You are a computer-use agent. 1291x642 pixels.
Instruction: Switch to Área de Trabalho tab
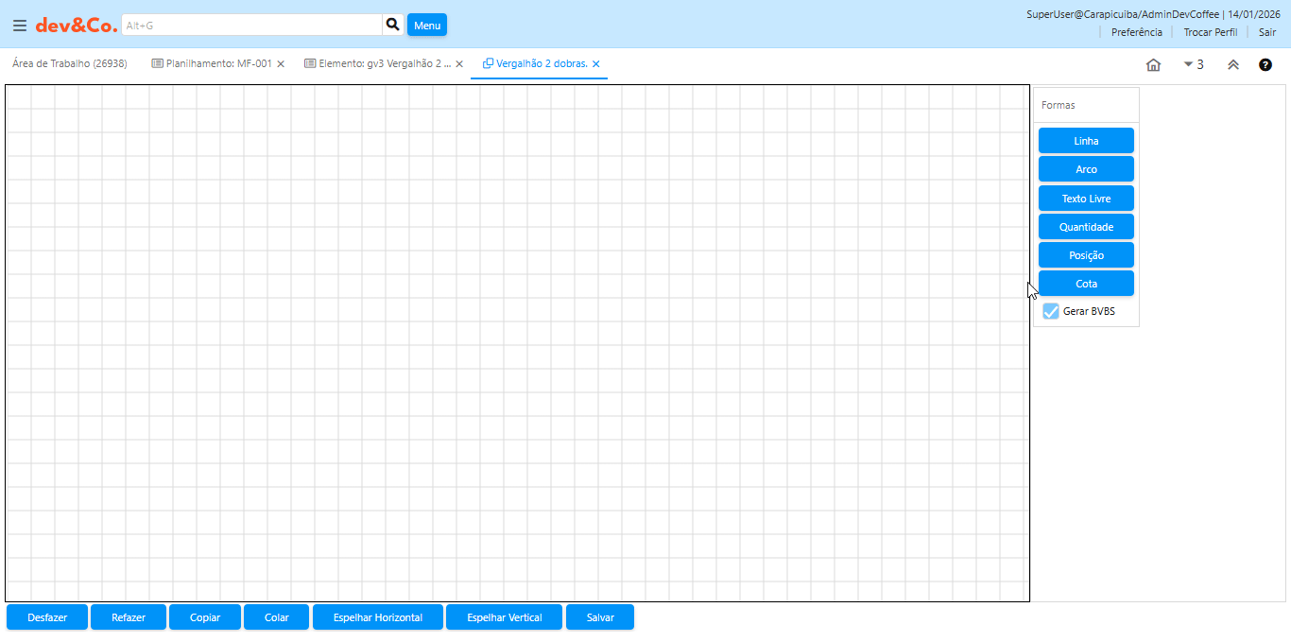[69, 64]
